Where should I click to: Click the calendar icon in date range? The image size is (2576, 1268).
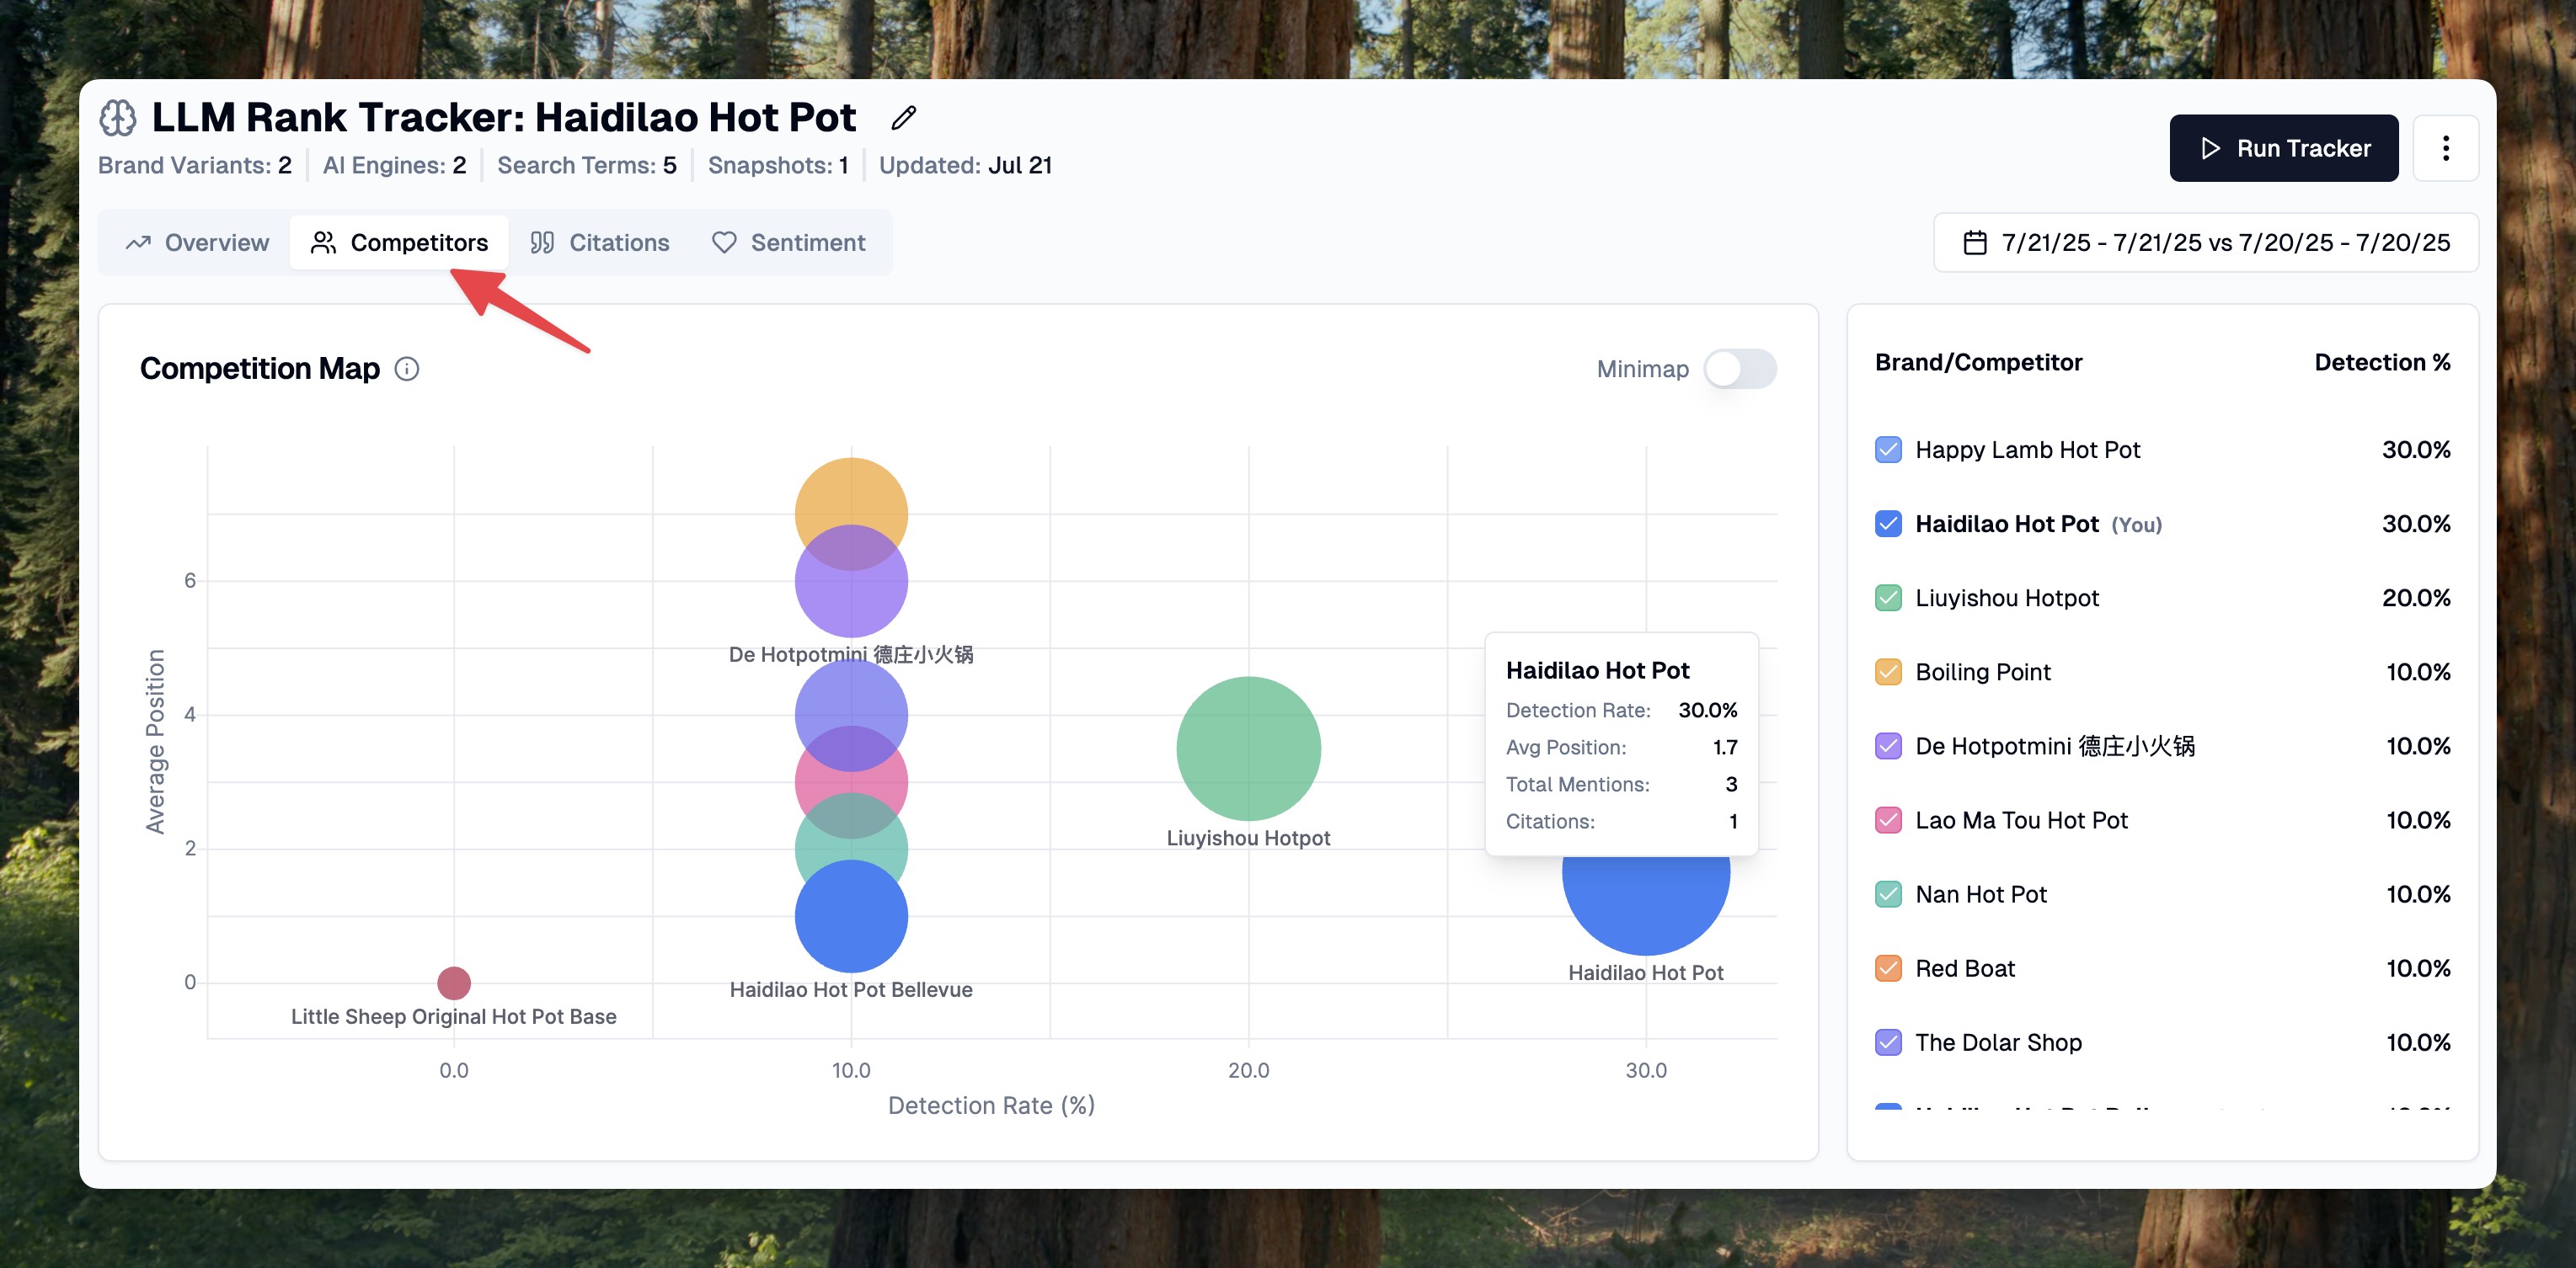(1974, 242)
